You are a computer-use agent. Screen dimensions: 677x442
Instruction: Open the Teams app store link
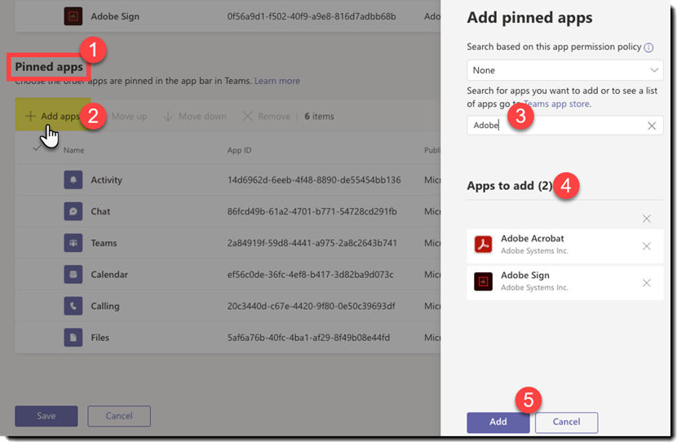[557, 104]
